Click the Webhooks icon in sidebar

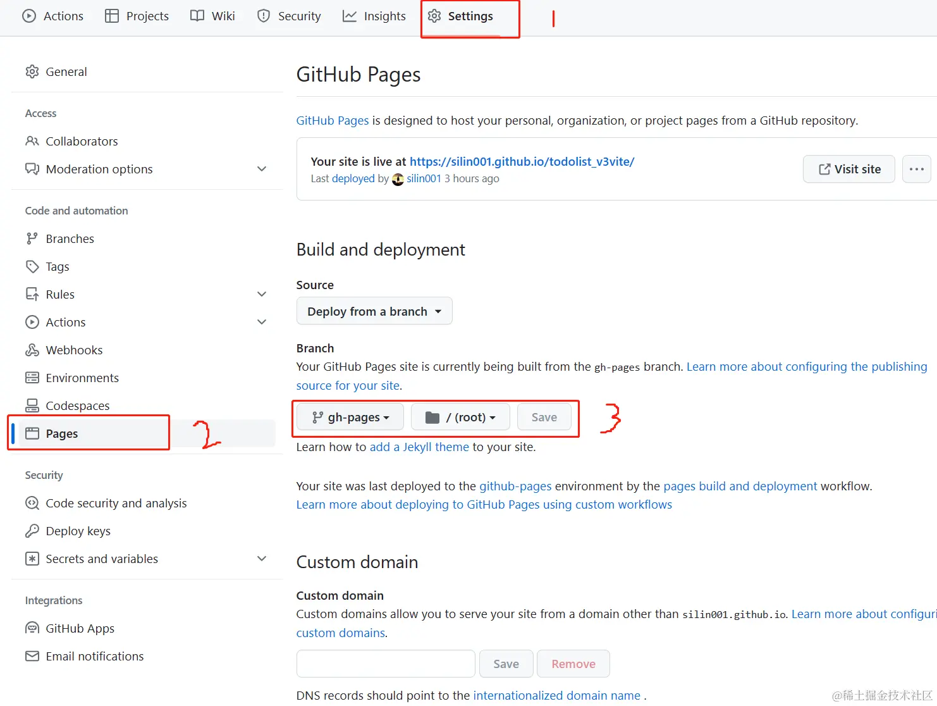(32, 350)
